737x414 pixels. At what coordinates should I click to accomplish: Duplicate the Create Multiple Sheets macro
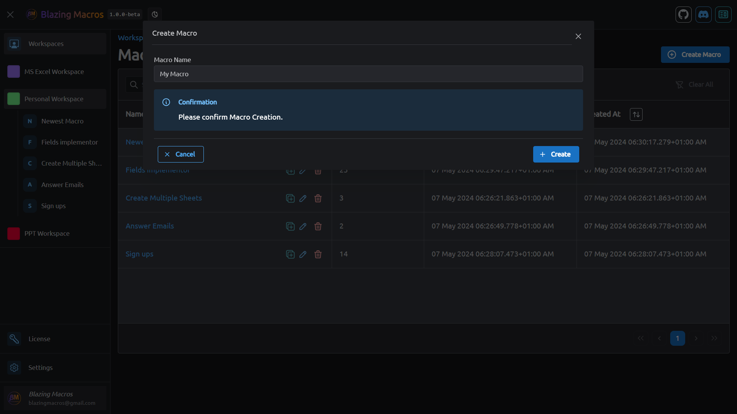click(290, 198)
